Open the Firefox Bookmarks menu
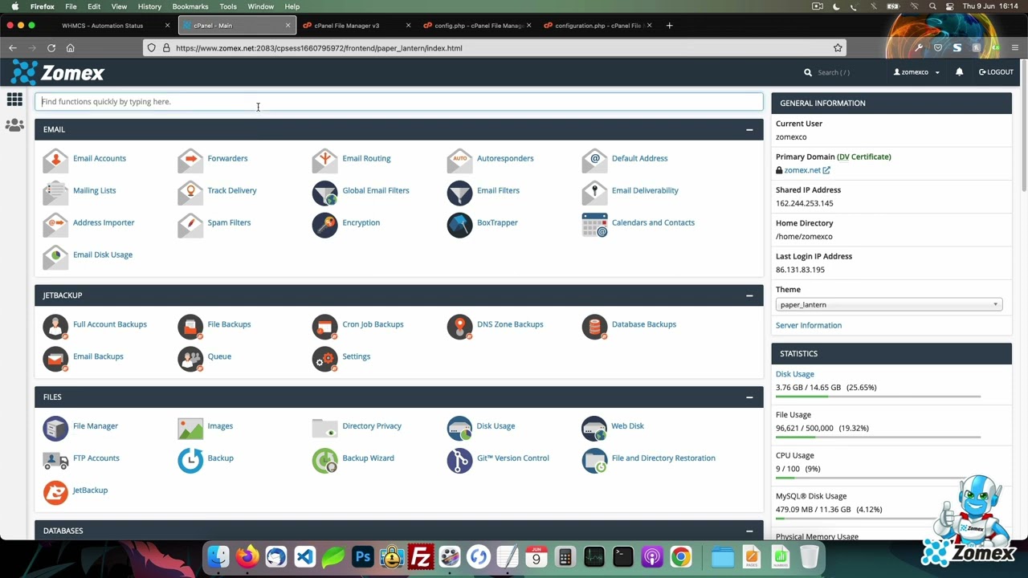The height and width of the screenshot is (578, 1028). click(x=190, y=6)
